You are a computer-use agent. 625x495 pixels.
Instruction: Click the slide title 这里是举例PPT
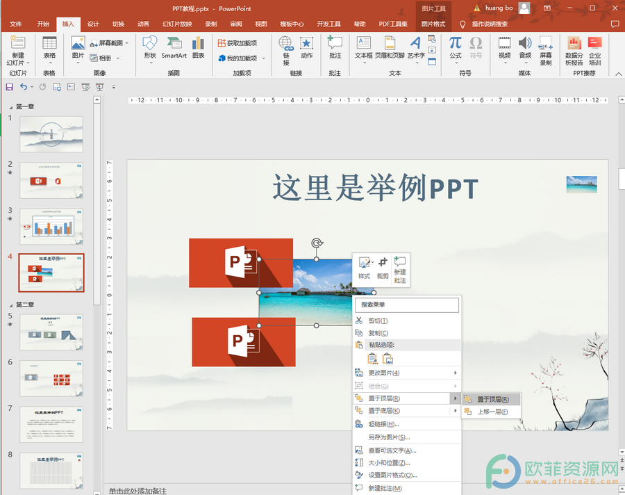tap(375, 188)
